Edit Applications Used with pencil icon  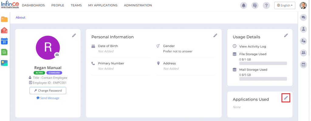pos(286,98)
